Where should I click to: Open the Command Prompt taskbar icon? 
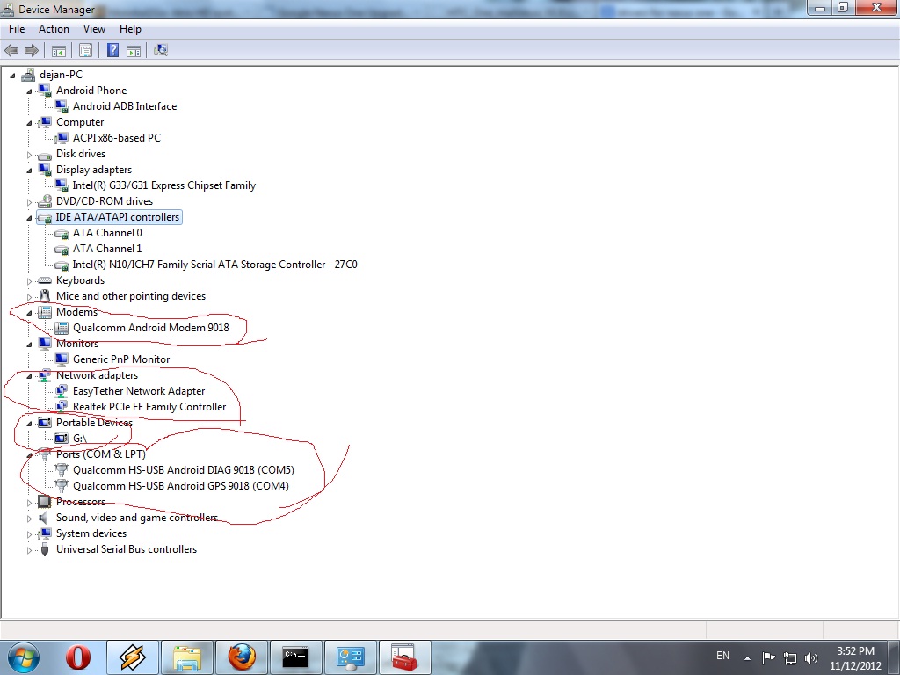(295, 657)
